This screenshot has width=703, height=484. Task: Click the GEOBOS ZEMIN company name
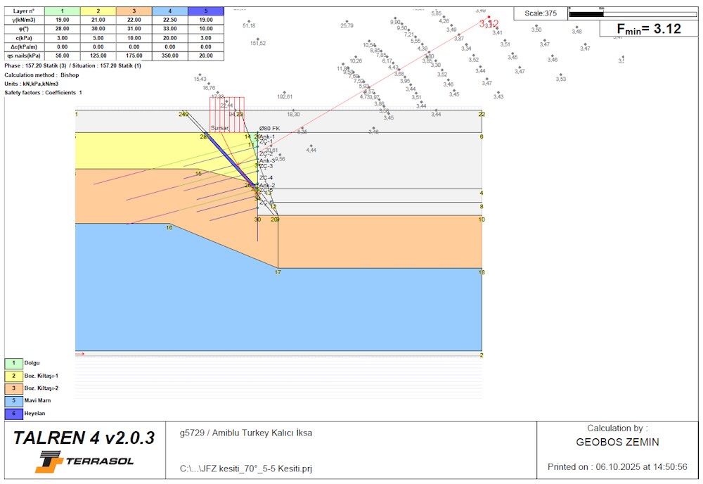tap(617, 442)
